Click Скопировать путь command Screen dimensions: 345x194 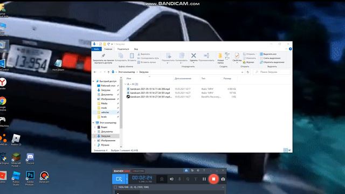[148, 58]
